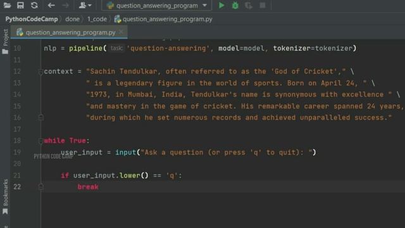The image size is (405, 228).
Task: Click the fold end marker at line 16
Action: 40,117
